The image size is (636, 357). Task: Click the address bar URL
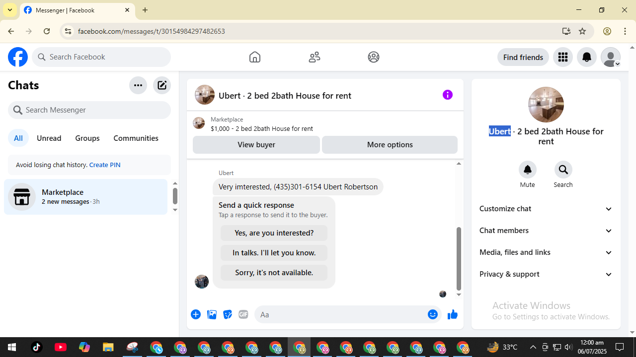click(152, 31)
